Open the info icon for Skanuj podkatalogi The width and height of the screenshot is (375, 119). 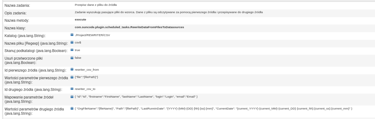tap(72, 50)
